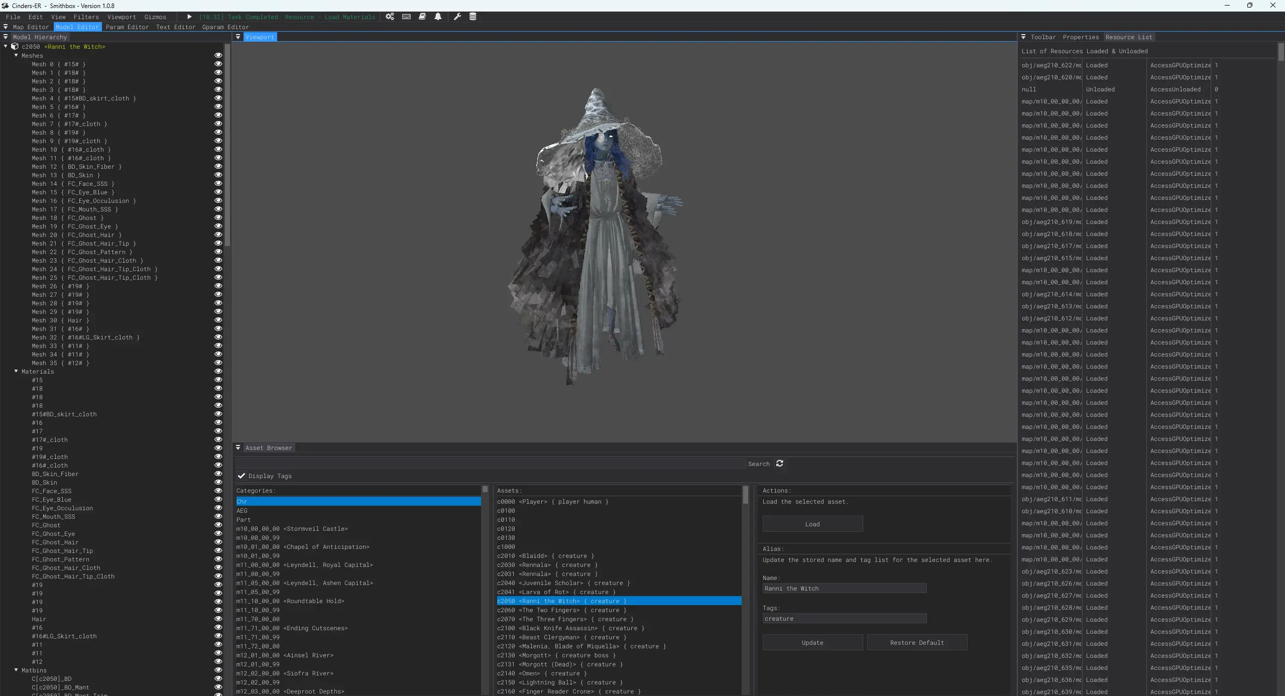Collapse the Matbins tree node
The image size is (1285, 696).
pyautogui.click(x=16, y=670)
